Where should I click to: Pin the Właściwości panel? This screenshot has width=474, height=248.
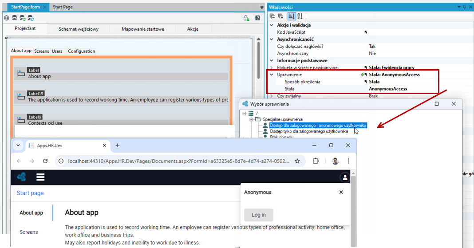(x=464, y=7)
